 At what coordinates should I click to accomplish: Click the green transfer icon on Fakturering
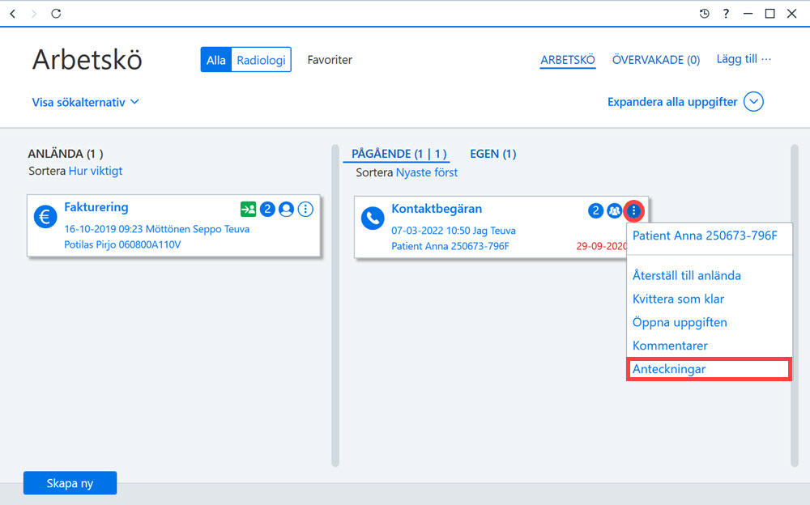point(248,209)
